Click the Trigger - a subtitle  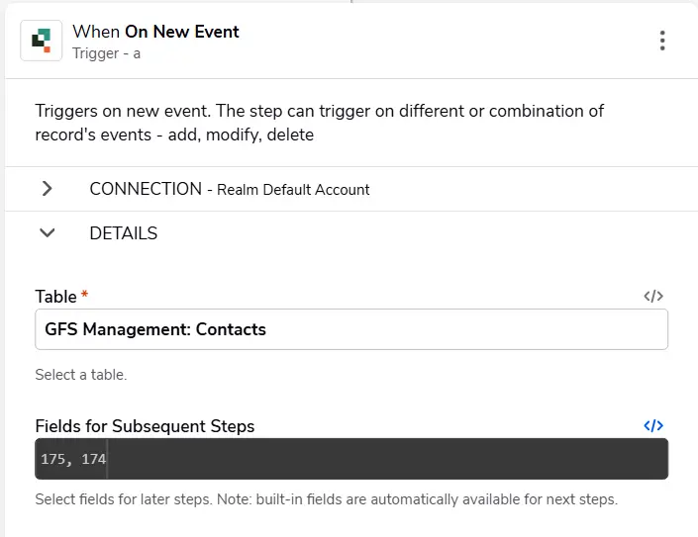(106, 53)
